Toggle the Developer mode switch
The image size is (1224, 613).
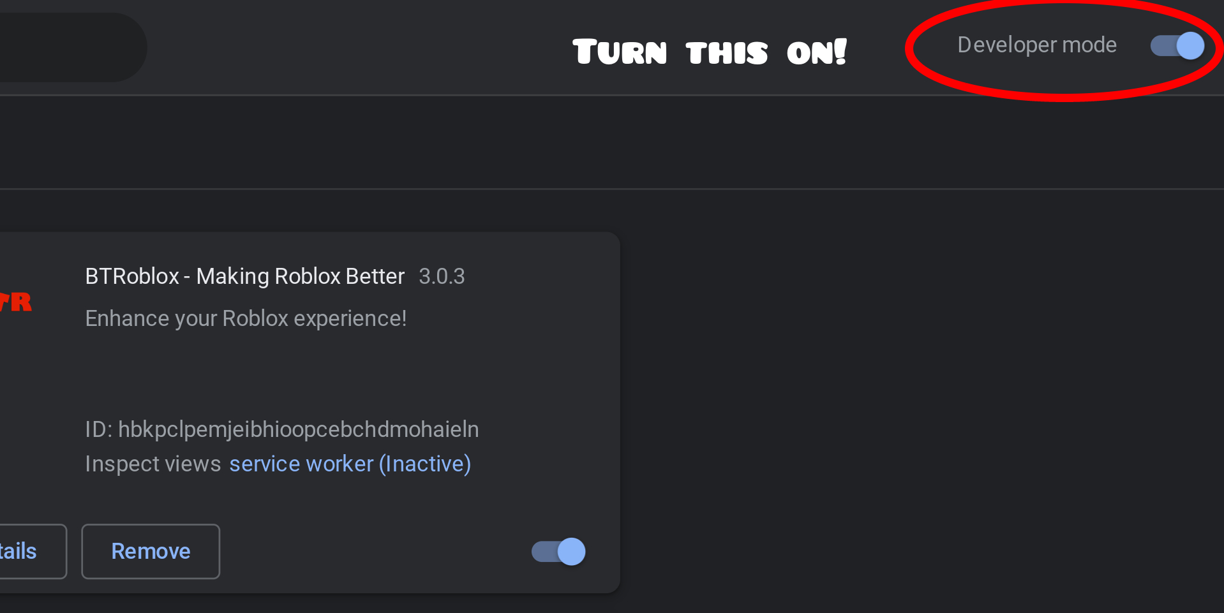pyautogui.click(x=1177, y=46)
